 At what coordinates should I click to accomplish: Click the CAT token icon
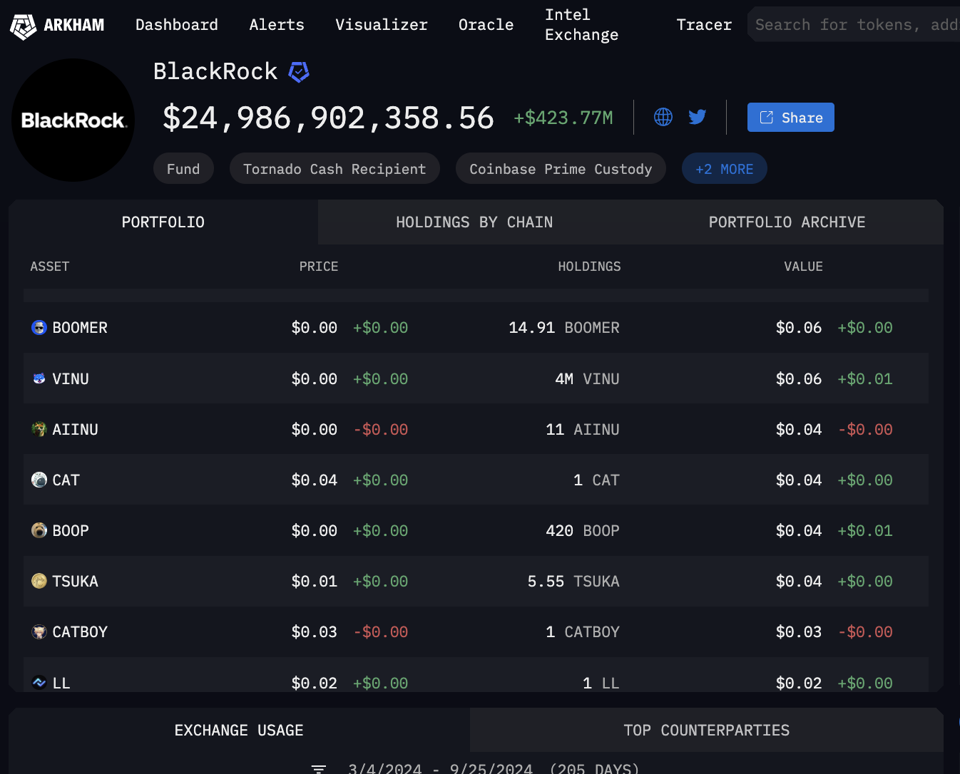(x=39, y=480)
